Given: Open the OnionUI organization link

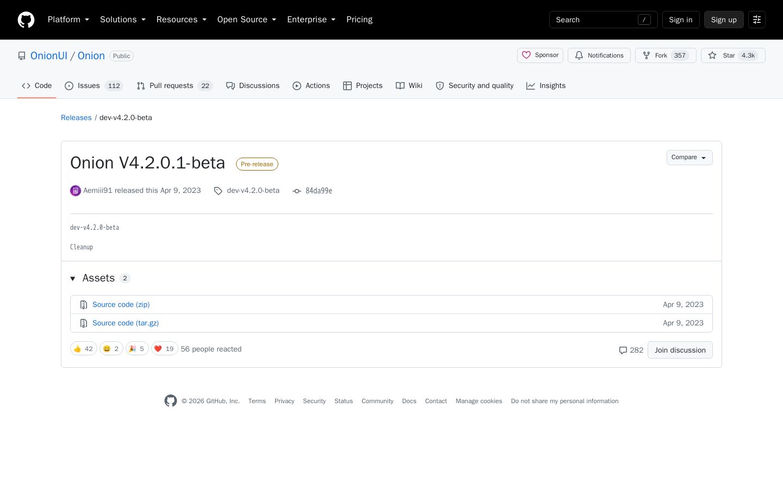Looking at the screenshot, I should (49, 56).
